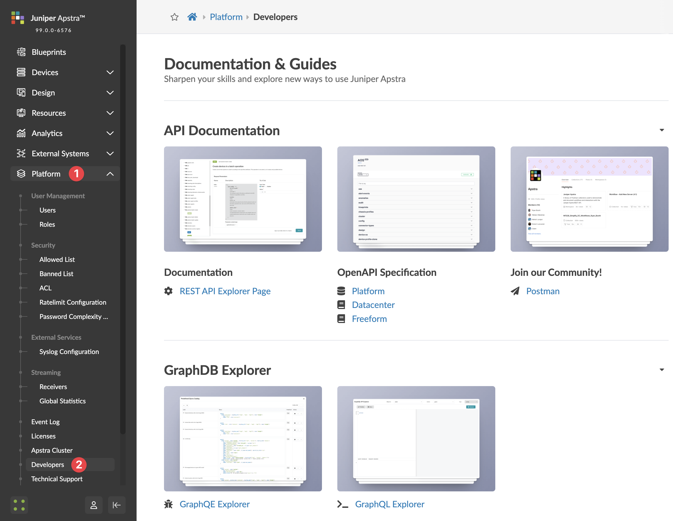Collapse the Platform menu chevron
Image resolution: width=673 pixels, height=521 pixels.
point(110,174)
